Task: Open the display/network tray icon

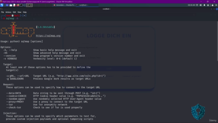Action: (197, 5)
